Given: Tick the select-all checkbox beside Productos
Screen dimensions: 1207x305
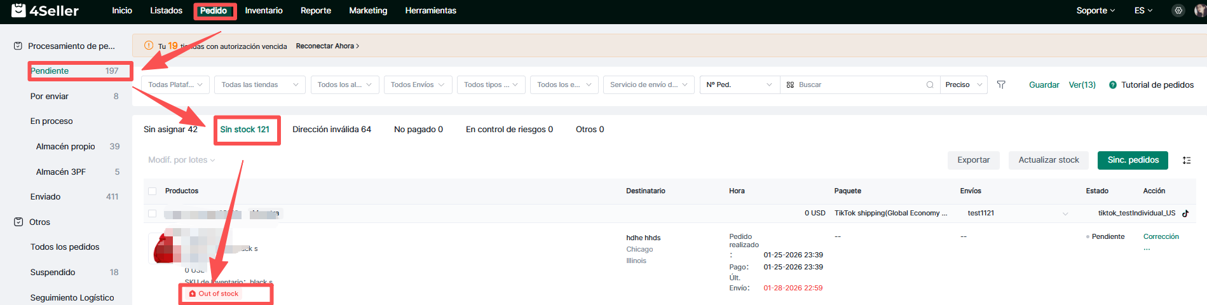Looking at the screenshot, I should [153, 191].
